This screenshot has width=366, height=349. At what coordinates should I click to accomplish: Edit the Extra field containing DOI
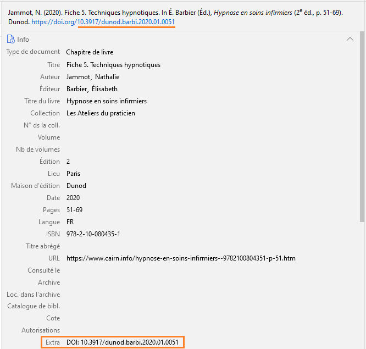coord(123,342)
